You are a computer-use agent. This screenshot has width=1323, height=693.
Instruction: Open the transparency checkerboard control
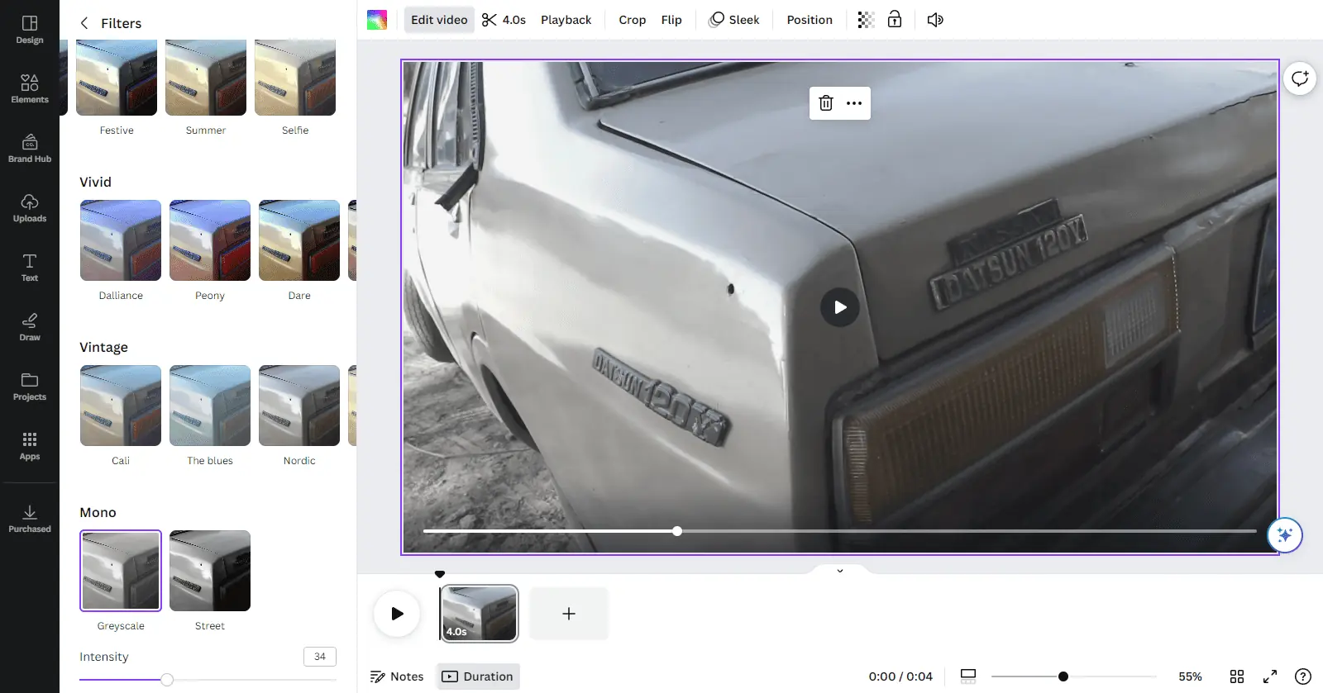pyautogui.click(x=866, y=20)
